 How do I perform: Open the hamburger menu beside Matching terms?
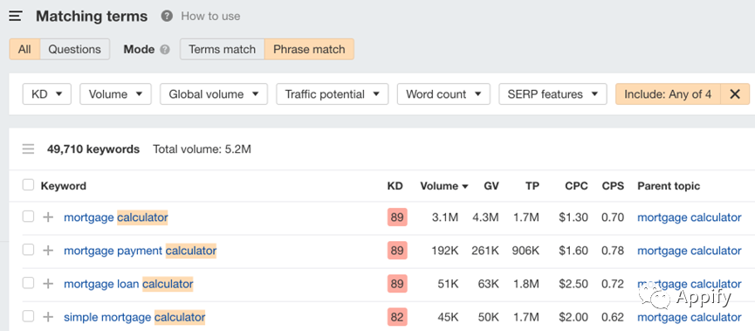16,17
